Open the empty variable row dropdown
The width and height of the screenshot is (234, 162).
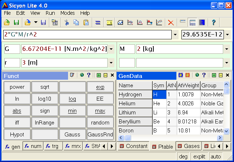coord(227,63)
